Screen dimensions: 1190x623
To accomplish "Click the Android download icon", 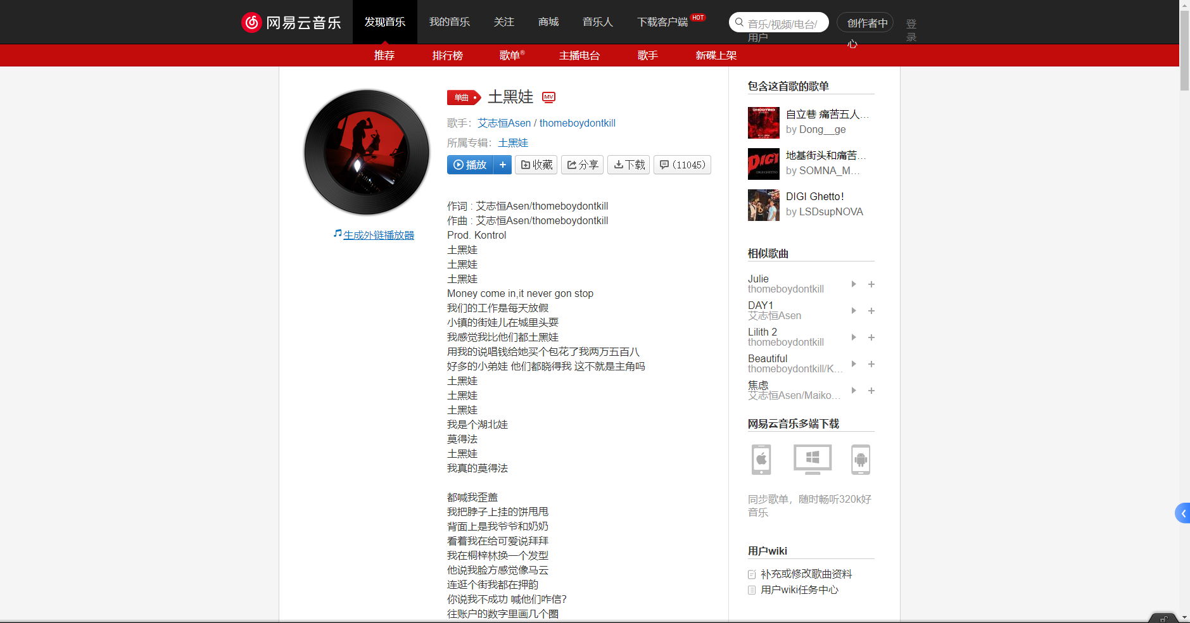I will pos(862,460).
